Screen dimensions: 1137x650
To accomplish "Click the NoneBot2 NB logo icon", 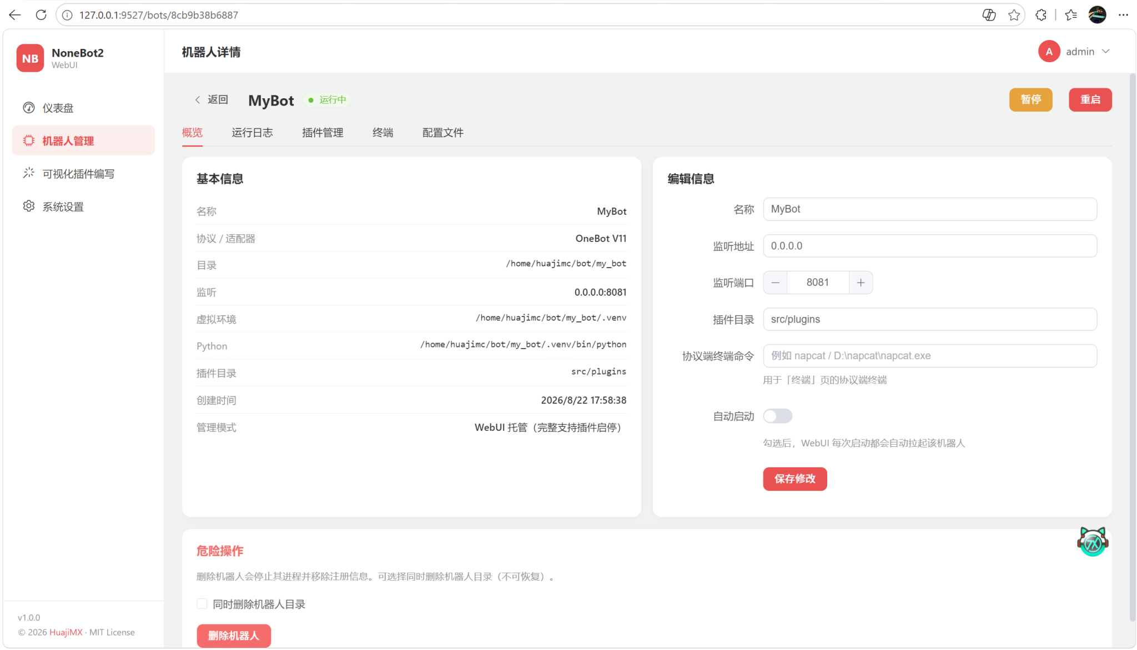I will point(30,58).
